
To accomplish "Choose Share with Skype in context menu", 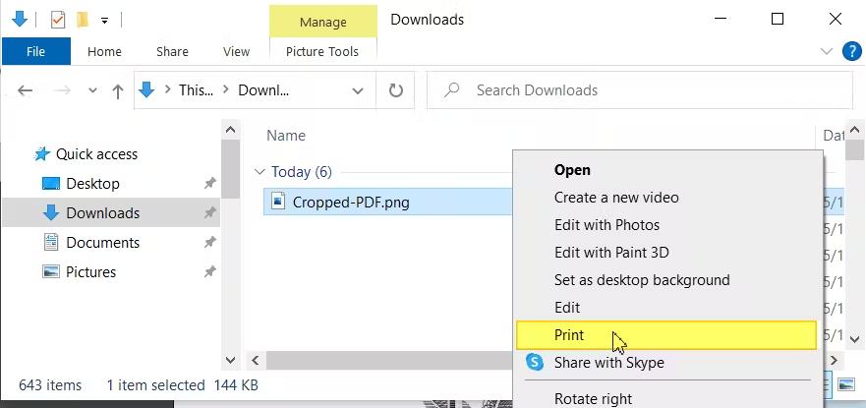I will pyautogui.click(x=608, y=363).
